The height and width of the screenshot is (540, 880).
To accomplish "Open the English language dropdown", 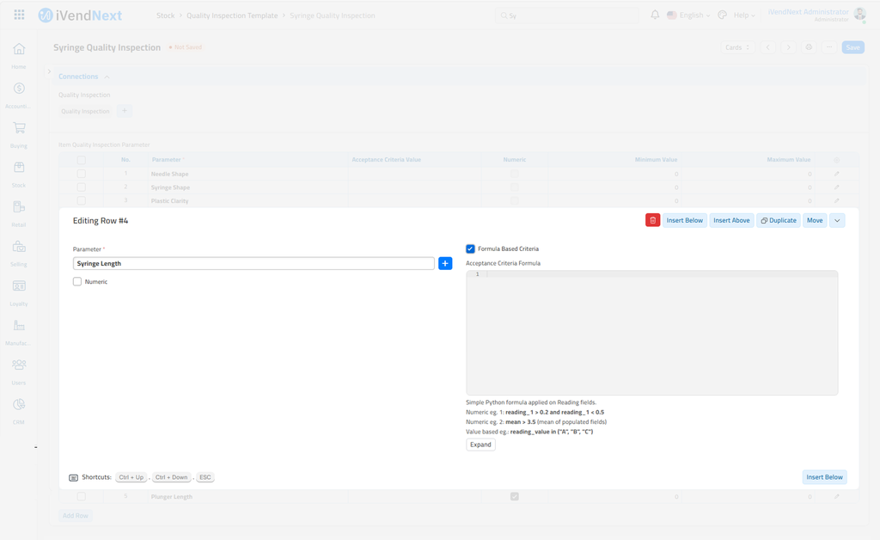I will tap(689, 15).
